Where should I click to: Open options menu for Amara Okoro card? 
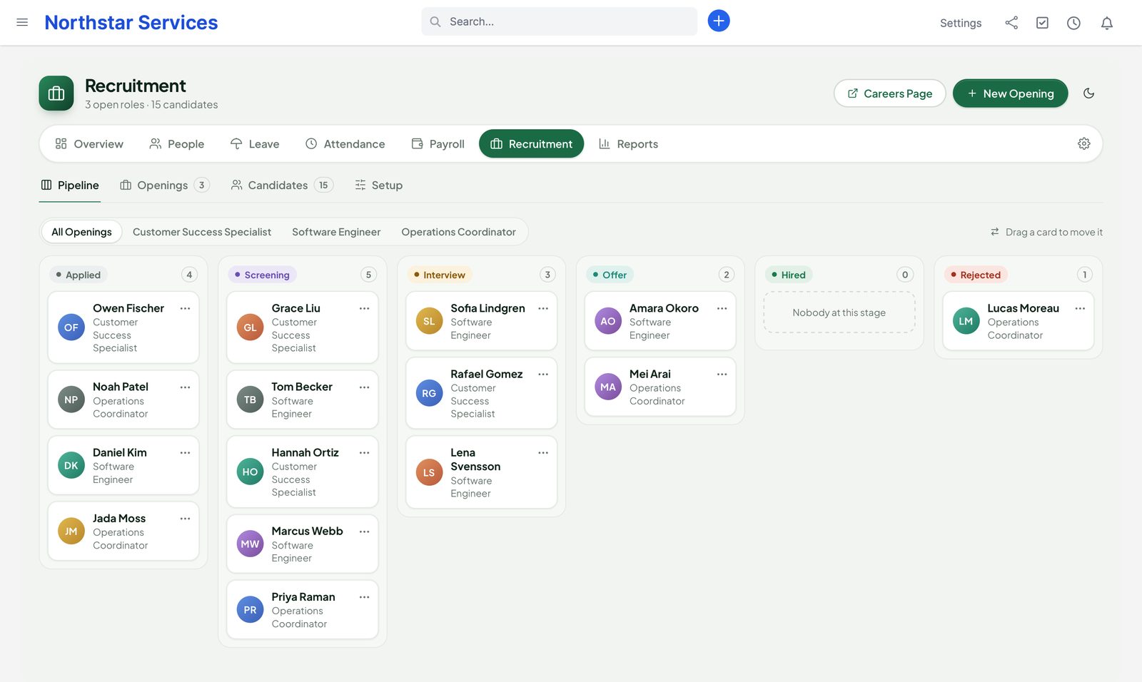722,308
